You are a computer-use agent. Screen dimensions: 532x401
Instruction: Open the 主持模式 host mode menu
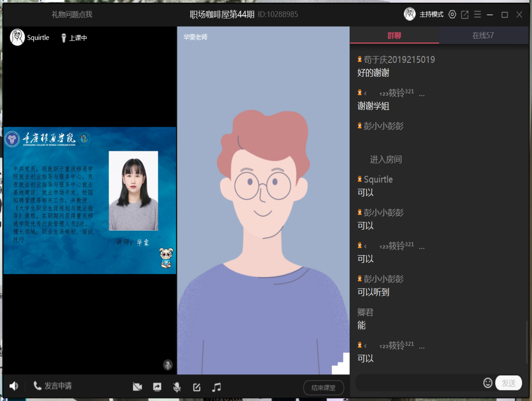point(431,14)
